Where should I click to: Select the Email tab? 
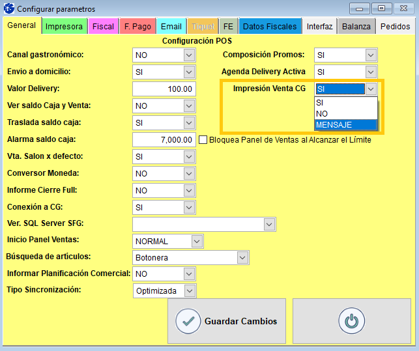click(x=171, y=27)
